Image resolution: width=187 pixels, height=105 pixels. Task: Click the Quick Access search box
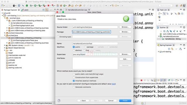point(166,6)
